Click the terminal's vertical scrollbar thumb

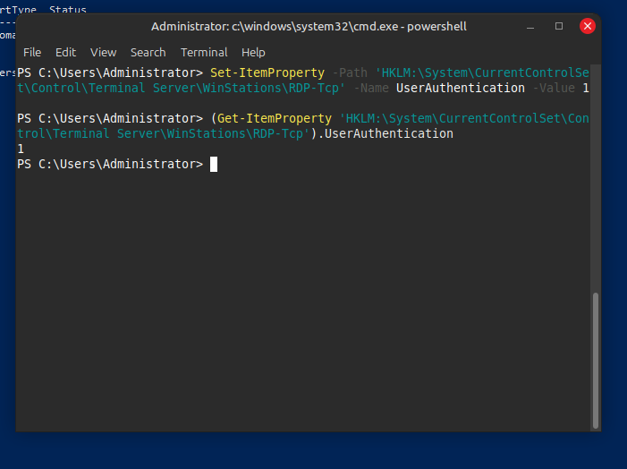pos(595,356)
